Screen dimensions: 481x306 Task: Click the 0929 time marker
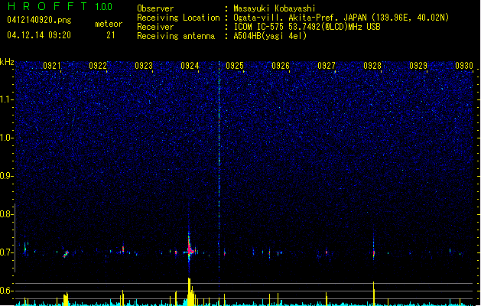click(x=418, y=65)
